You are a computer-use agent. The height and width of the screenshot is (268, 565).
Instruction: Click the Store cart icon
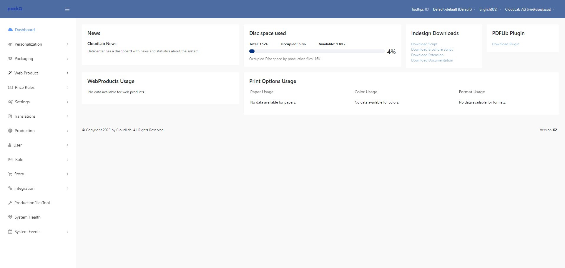(x=10, y=174)
